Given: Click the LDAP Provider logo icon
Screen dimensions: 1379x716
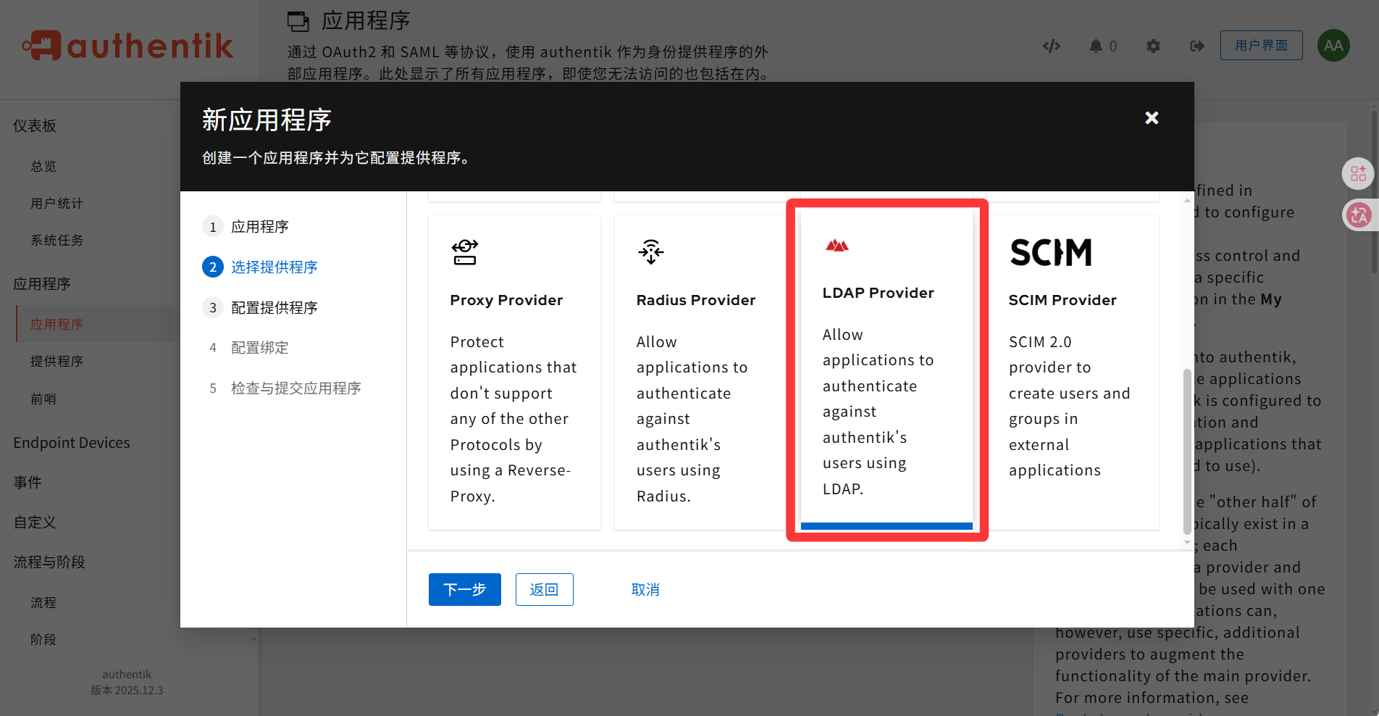Looking at the screenshot, I should (837, 246).
